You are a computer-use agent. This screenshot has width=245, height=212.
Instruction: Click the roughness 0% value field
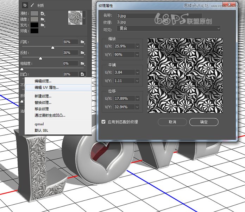(x=70, y=64)
